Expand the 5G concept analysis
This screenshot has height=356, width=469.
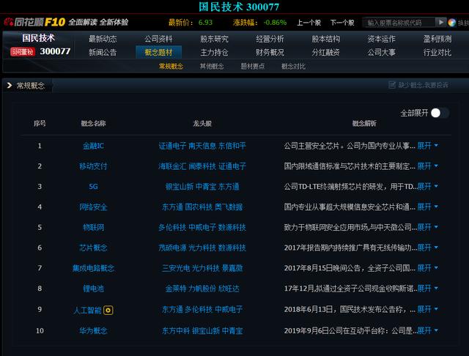(x=427, y=187)
